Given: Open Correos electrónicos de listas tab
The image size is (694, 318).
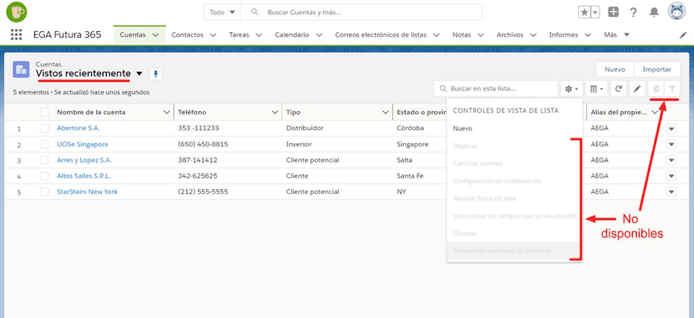Looking at the screenshot, I should [x=381, y=35].
